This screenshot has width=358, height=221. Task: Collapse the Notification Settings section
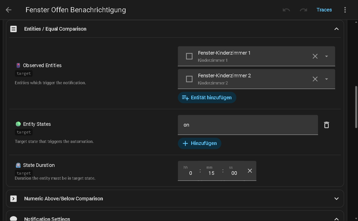click(x=337, y=219)
